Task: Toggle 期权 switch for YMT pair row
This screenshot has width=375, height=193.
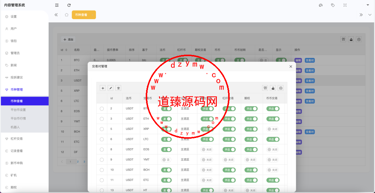Action: coord(250,160)
